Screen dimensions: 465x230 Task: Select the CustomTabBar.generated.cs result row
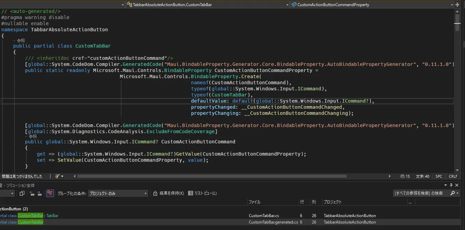coord(232,222)
